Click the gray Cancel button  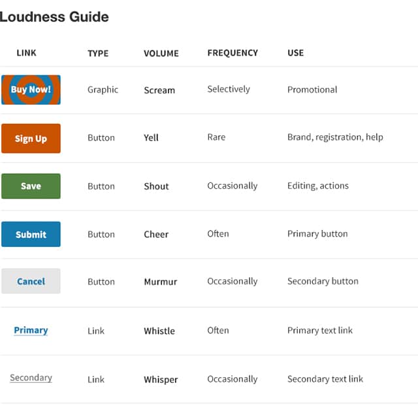(31, 282)
